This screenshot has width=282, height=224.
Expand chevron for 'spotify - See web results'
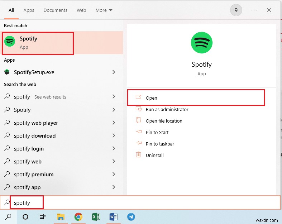[x=114, y=96]
